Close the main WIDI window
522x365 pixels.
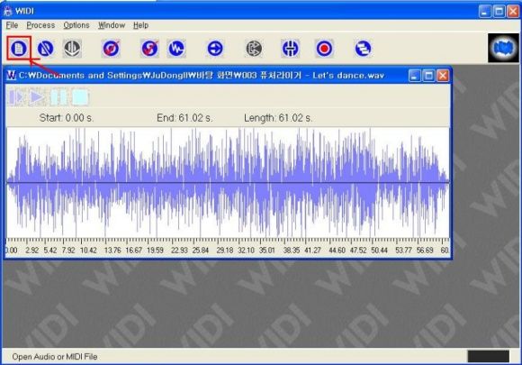point(513,12)
